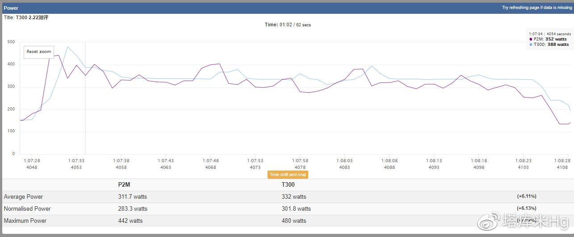Click the 'Try refreshing page' notice
The image size is (574, 237).
535,8
